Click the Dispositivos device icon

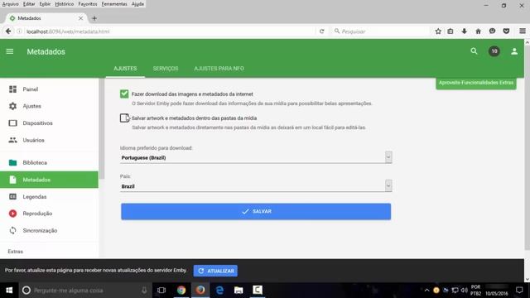(13, 123)
